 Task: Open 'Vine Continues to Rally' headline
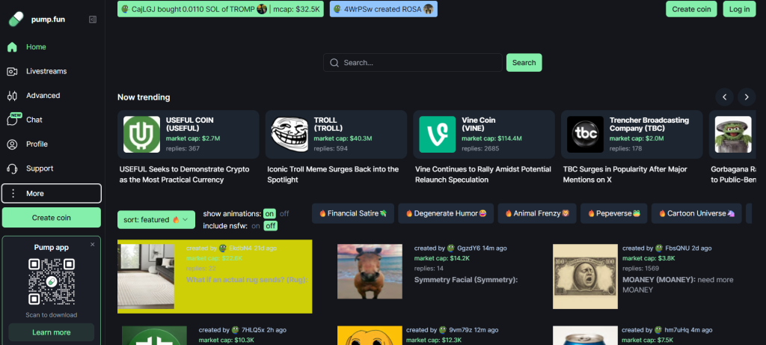click(x=483, y=174)
